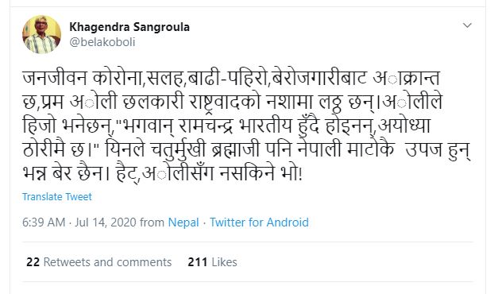Screen dimensions: 494x294
Task: Open the 6:39 AM timestamp link
Action: point(44,222)
